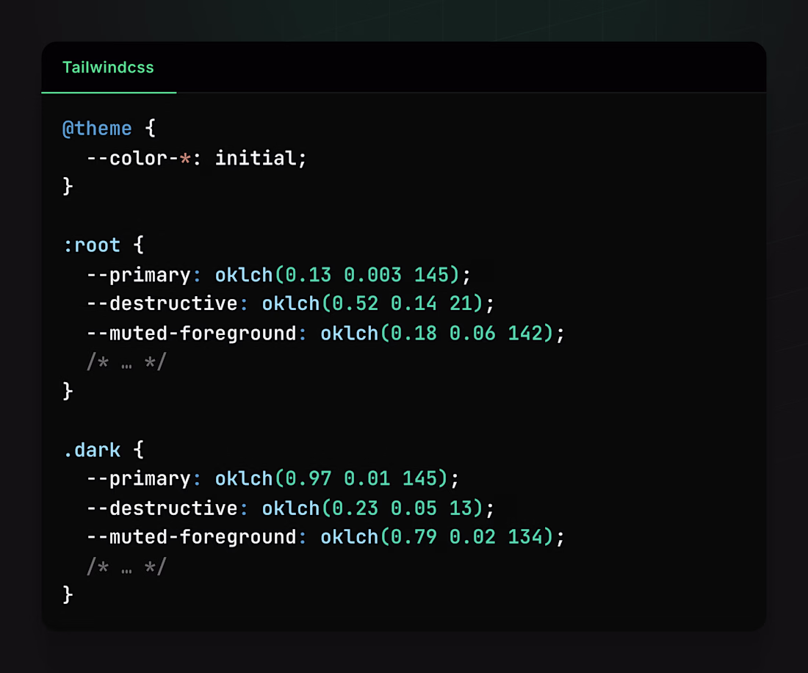
Task: Click the oklch(0.18 0.06 142) value
Action: pyautogui.click(x=437, y=333)
